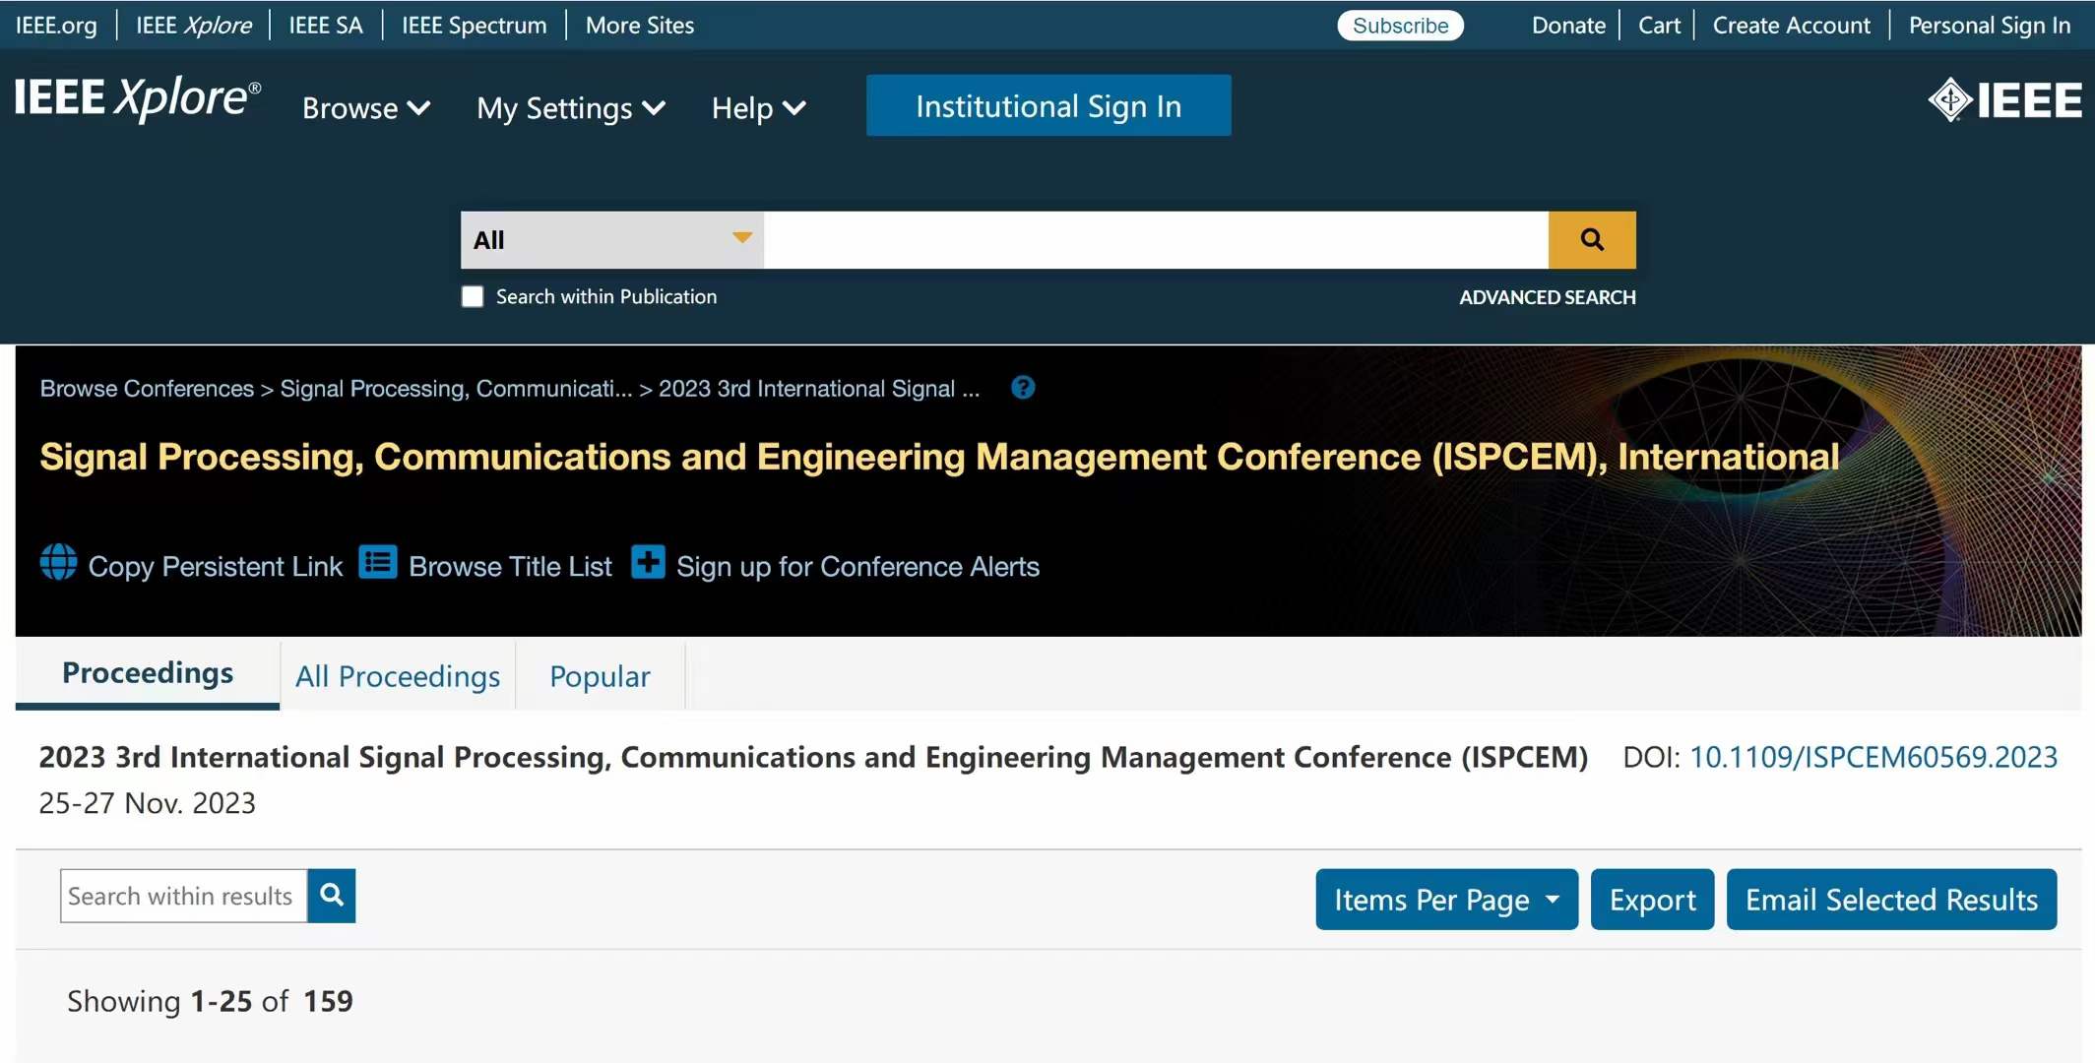The height and width of the screenshot is (1063, 2095).
Task: Toggle the Search within Publication checkbox
Action: [x=473, y=297]
